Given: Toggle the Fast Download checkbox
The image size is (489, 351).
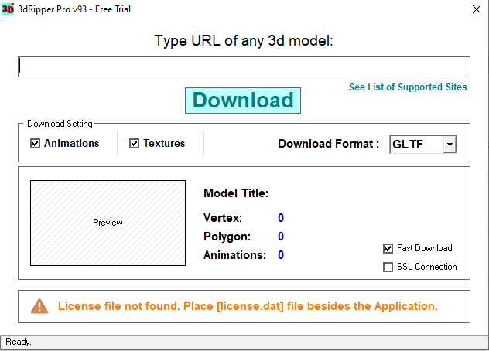Looking at the screenshot, I should tap(388, 248).
